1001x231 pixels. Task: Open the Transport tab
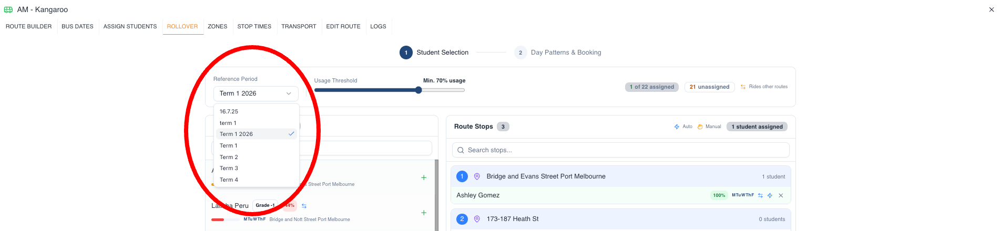point(299,26)
